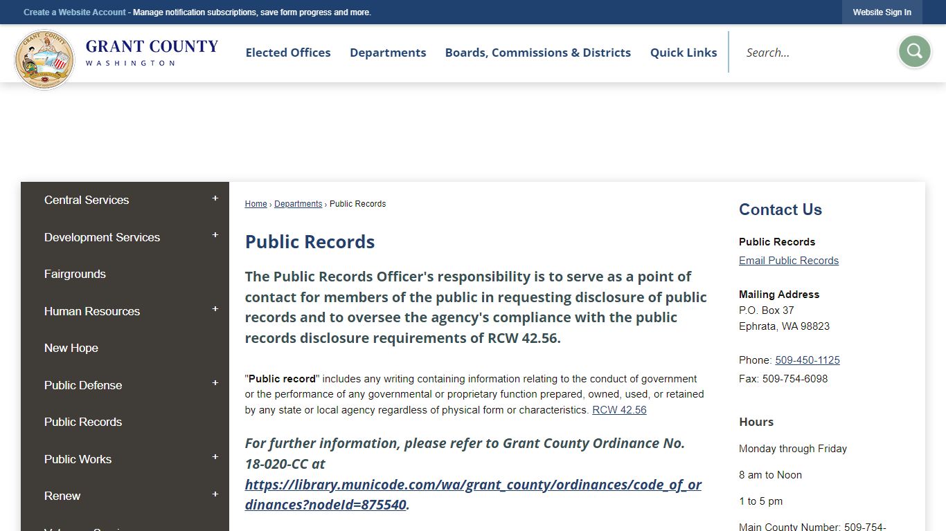Click the Ephrata, WA 98823 text

coord(784,326)
